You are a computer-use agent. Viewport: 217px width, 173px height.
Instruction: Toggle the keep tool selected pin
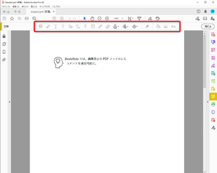pyautogui.click(x=147, y=26)
